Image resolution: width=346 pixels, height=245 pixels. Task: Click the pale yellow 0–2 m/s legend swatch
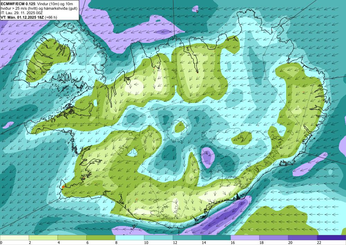pyautogui.click(x=14, y=238)
